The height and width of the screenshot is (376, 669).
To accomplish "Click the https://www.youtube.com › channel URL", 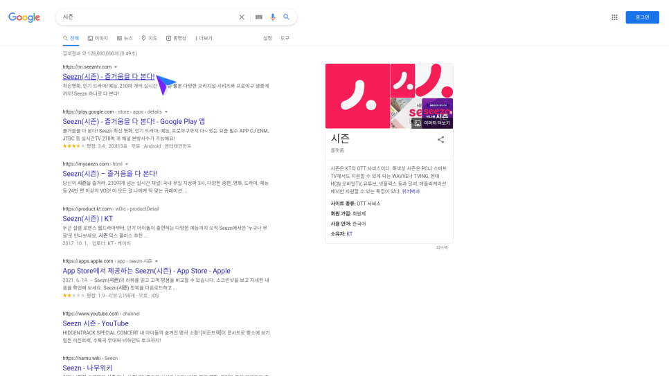I will click(x=101, y=314).
